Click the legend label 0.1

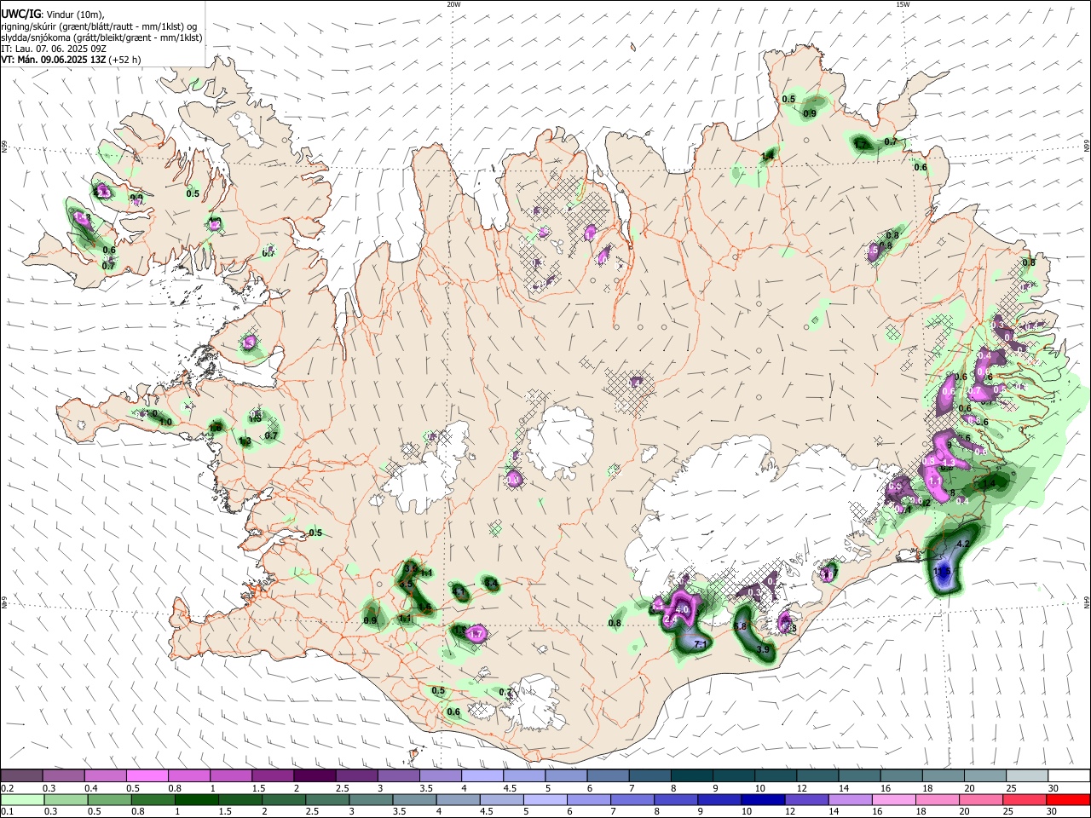click(7, 811)
